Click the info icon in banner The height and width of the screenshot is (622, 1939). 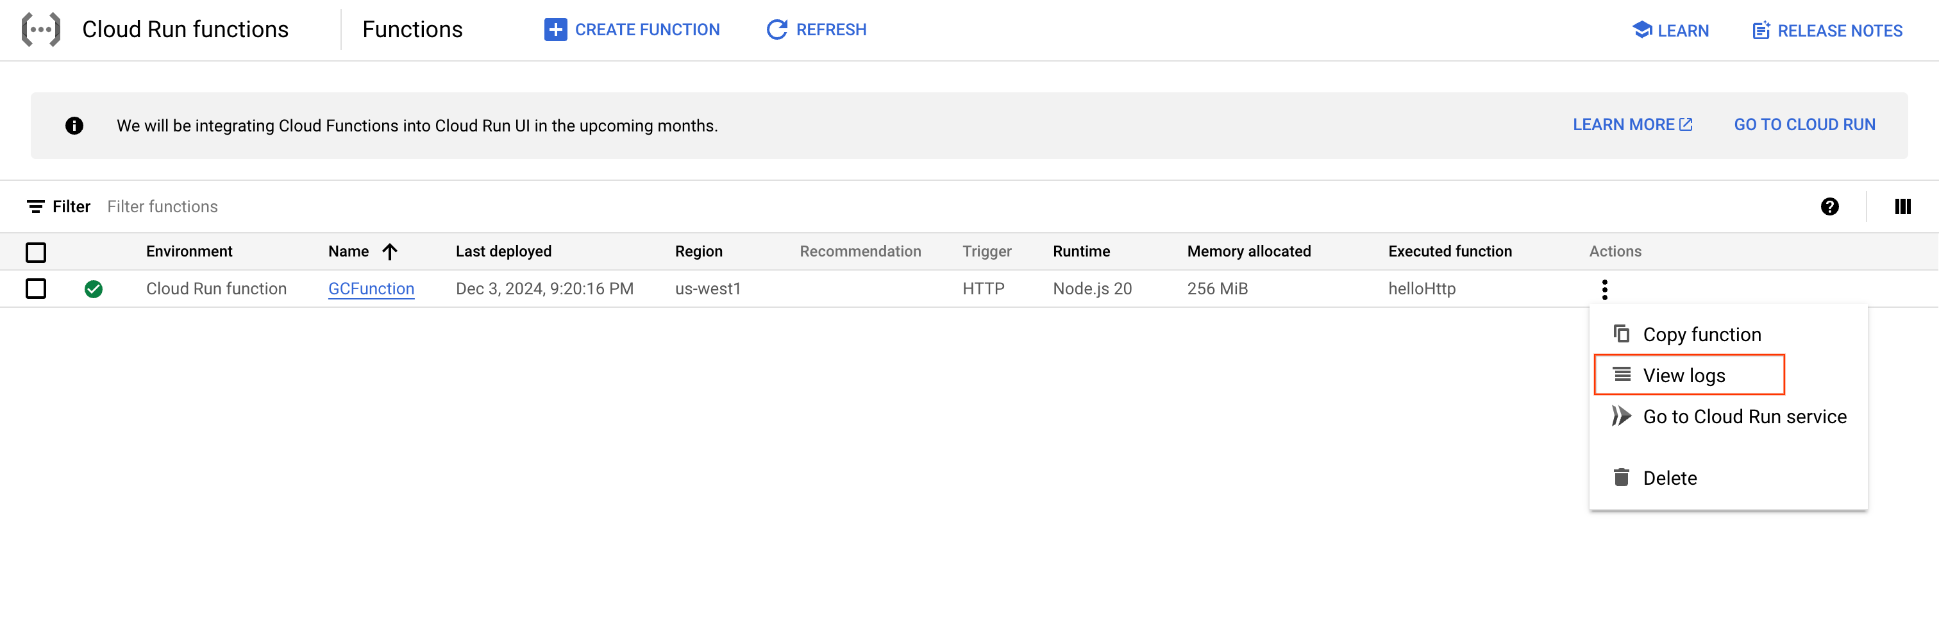[74, 126]
